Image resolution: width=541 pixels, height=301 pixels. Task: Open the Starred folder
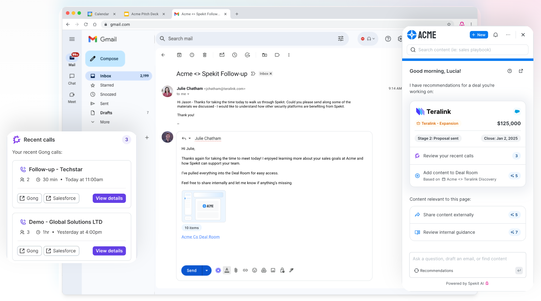(107, 85)
